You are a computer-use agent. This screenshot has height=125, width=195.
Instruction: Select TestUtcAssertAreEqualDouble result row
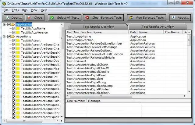click(126, 72)
